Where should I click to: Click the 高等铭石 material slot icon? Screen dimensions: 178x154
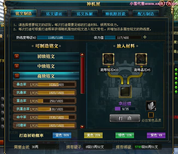(x=108, y=59)
